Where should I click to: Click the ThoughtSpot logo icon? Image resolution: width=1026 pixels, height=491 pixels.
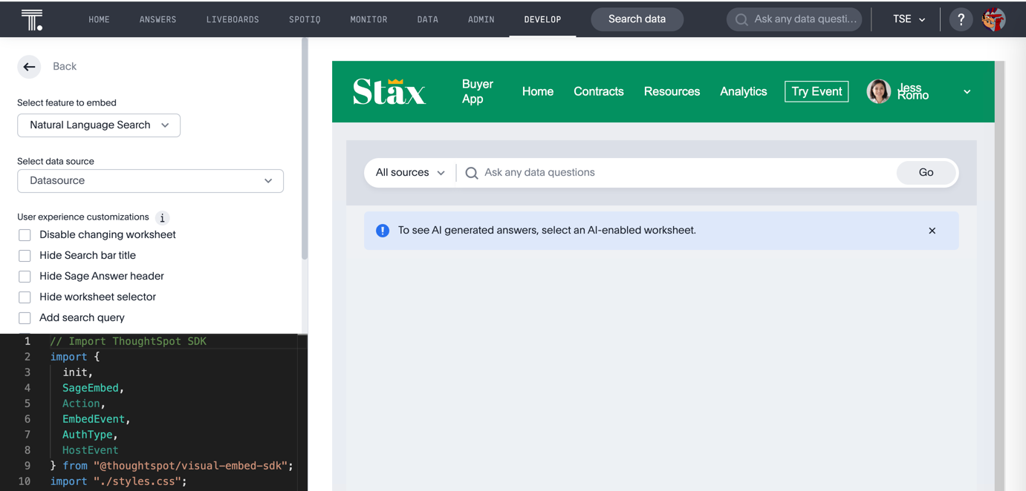(x=30, y=19)
